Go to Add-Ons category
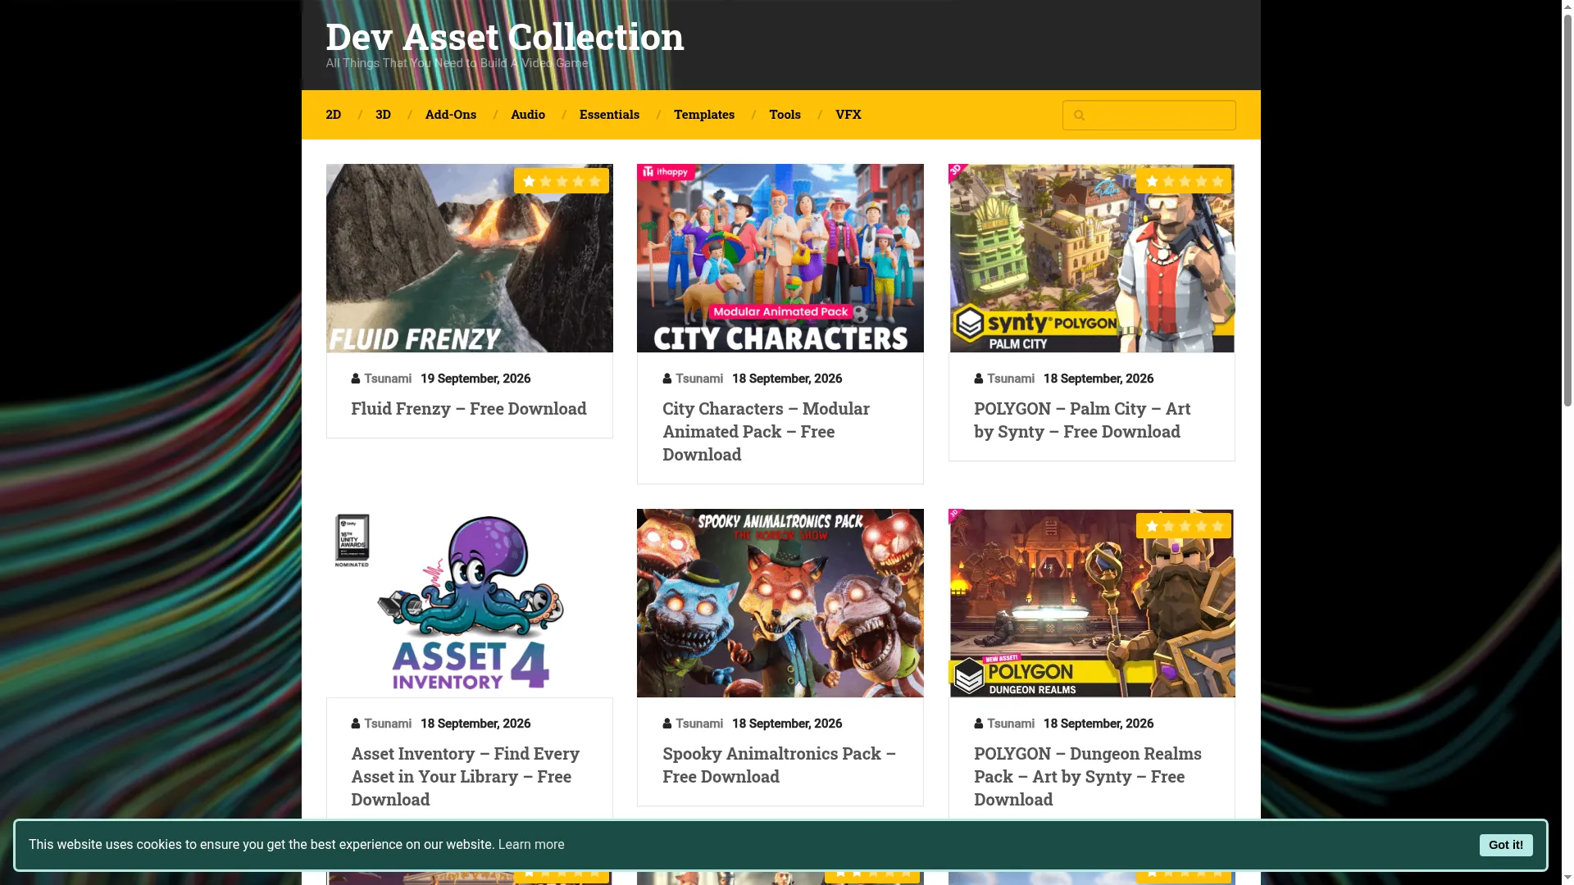The height and width of the screenshot is (885, 1574). (x=451, y=114)
